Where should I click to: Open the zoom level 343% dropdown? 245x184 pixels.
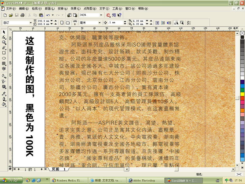(101, 15)
